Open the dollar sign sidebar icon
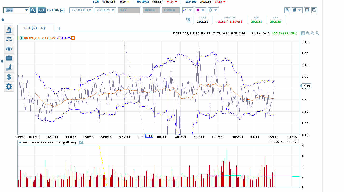Screen dimensions: 344x192 (x=9, y=77)
